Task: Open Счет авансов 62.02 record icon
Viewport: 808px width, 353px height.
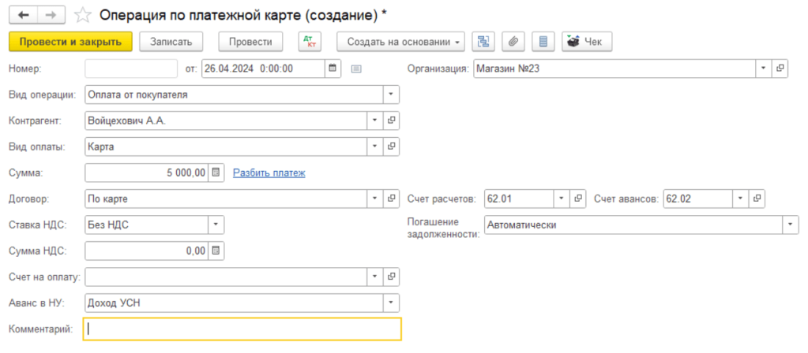Action: click(x=757, y=199)
